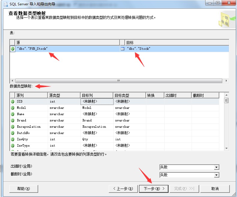Click the 目标列 column header

point(97,95)
